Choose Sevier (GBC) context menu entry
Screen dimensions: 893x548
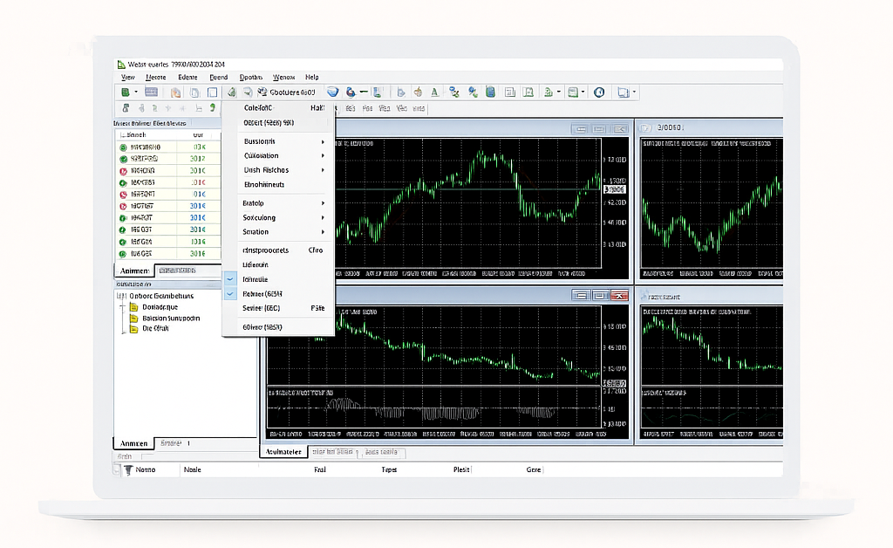pyautogui.click(x=278, y=308)
